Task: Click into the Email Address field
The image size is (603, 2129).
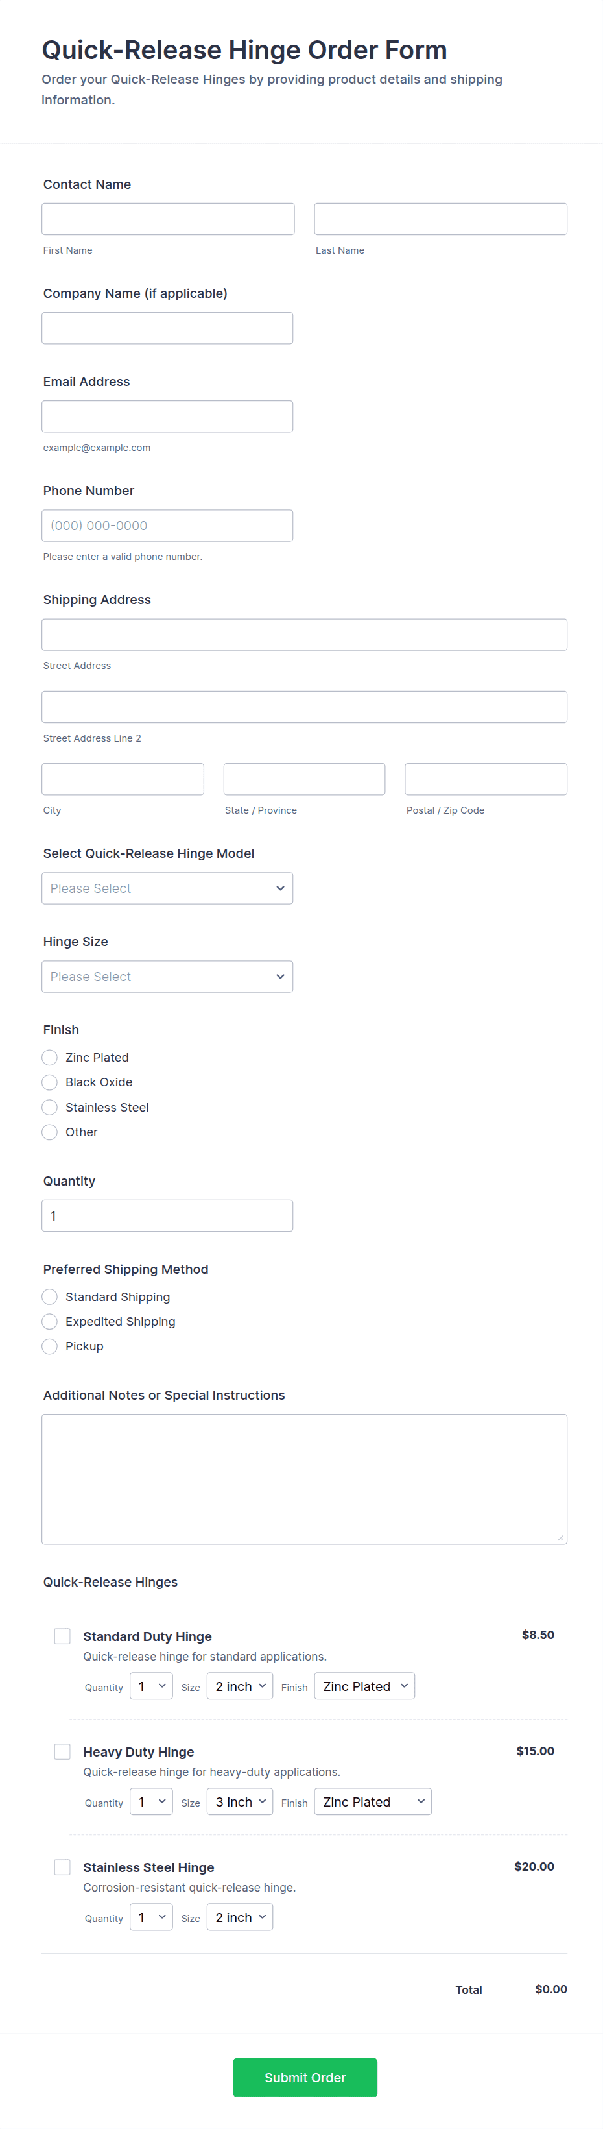Action: 167,417
